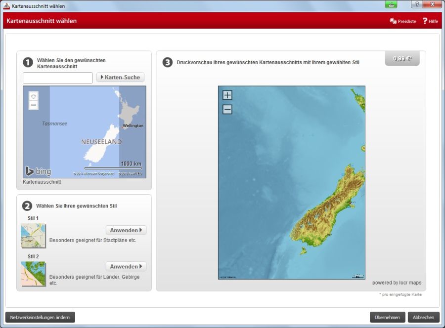The image size is (445, 328).
Task: Confirm selection with Übernehmen
Action: 387,317
